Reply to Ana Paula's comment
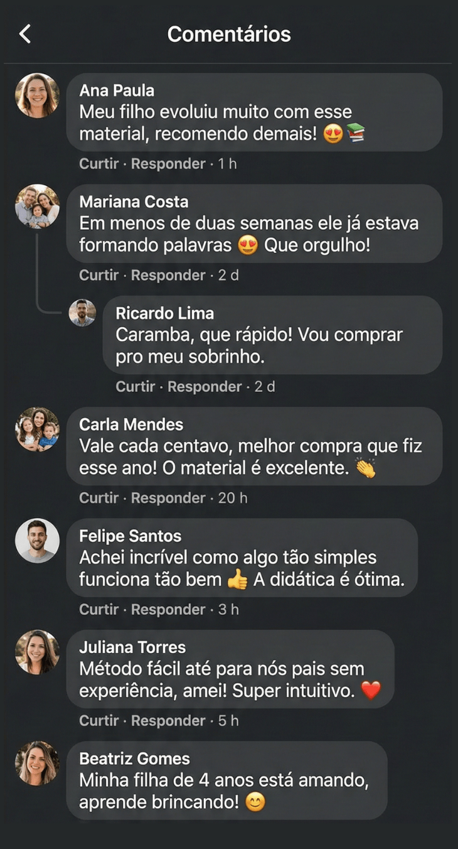The width and height of the screenshot is (458, 849). [168, 164]
